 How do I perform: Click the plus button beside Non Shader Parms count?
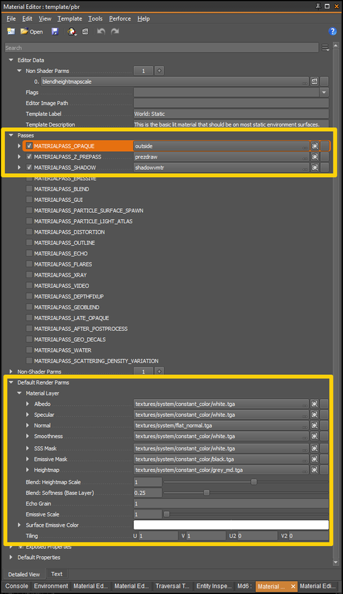tap(159, 71)
